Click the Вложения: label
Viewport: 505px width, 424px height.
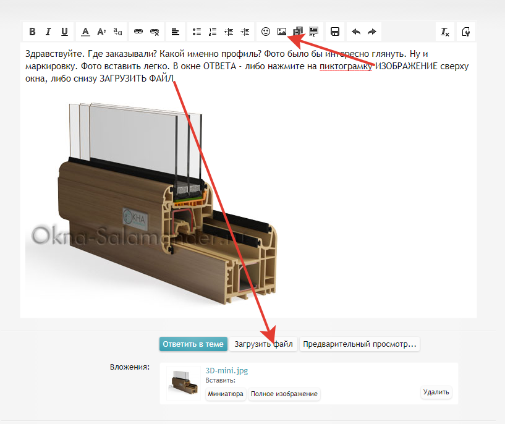pyautogui.click(x=130, y=367)
